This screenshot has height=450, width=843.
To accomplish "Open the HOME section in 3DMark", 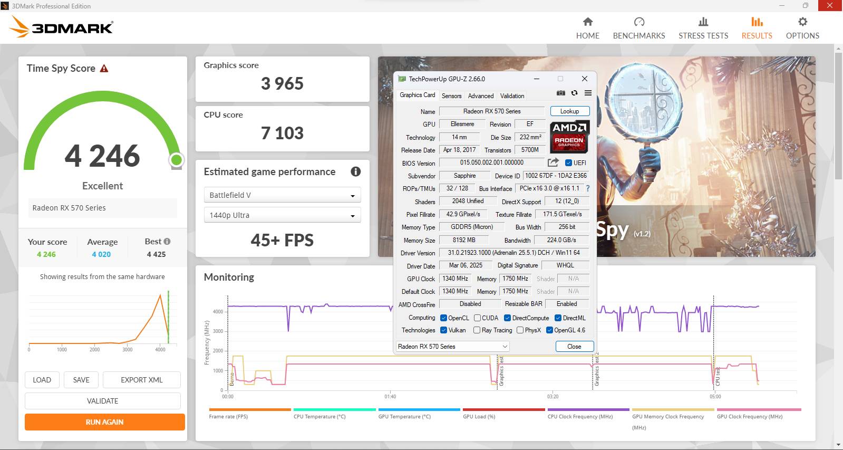I will (587, 28).
